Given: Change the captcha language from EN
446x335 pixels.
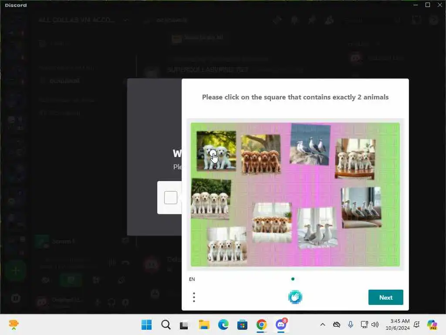Looking at the screenshot, I should (192, 279).
